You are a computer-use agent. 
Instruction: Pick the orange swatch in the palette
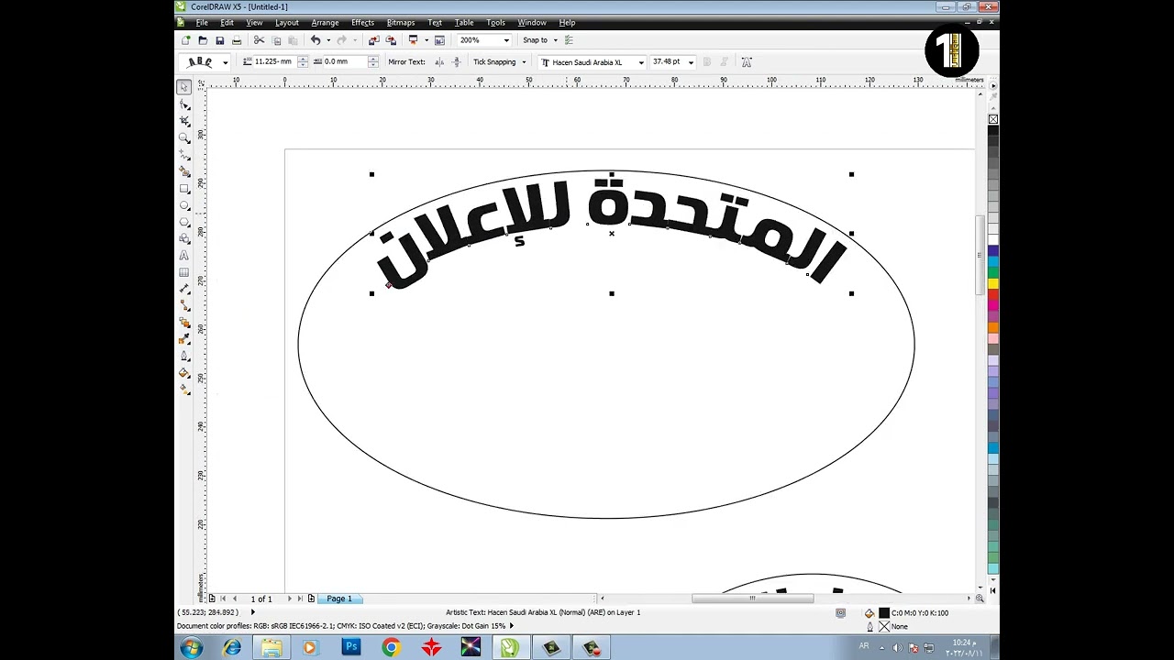click(x=993, y=327)
